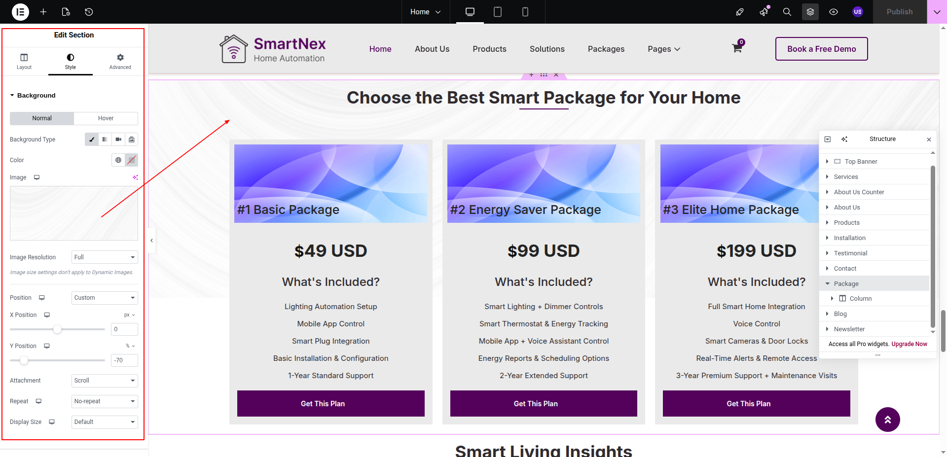Open the Attachment dropdown
The height and width of the screenshot is (457, 947).
coord(105,381)
